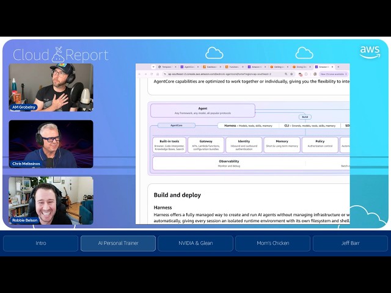The image size is (391, 293).
Task: Select the Policy box
Action: 320,145
